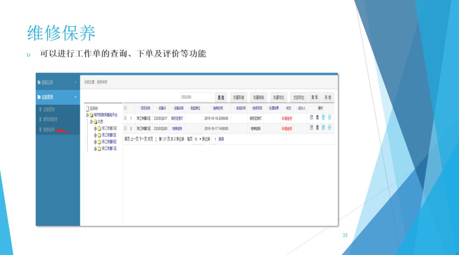
Task: Click folder icon beside 设备管理 sidebar header
Action: pos(39,97)
